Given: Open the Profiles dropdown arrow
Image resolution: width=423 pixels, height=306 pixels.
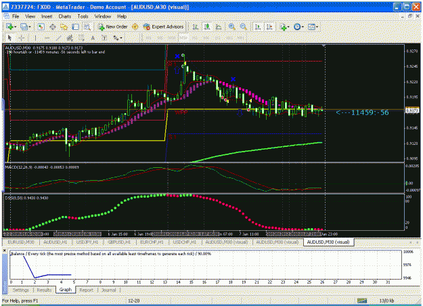Looking at the screenshot, I should tap(29, 27).
